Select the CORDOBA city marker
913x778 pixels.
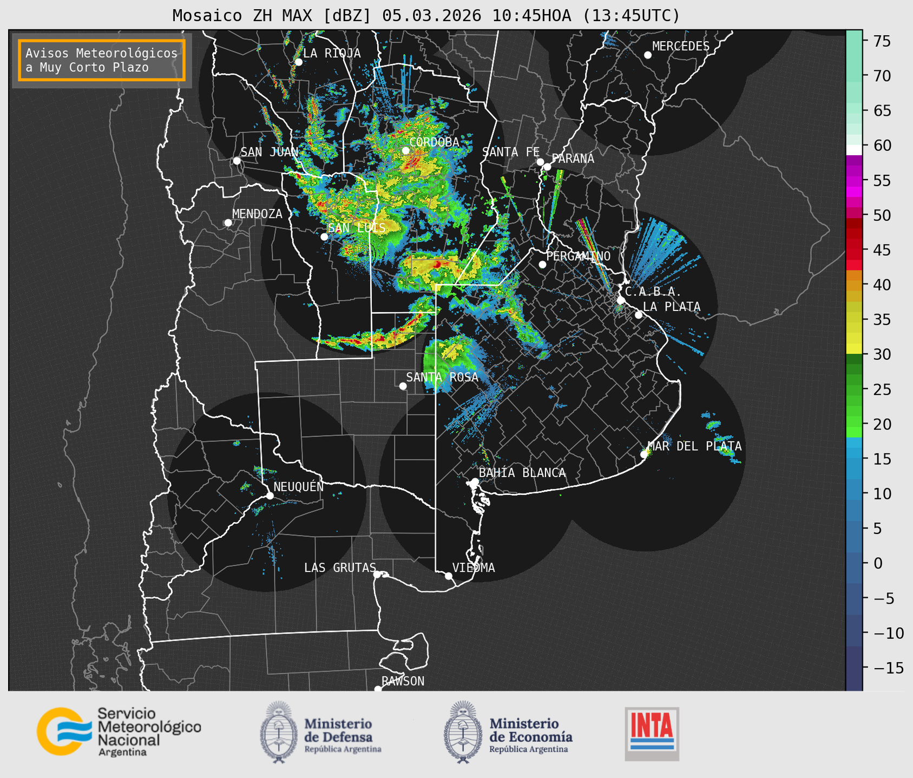pos(405,150)
